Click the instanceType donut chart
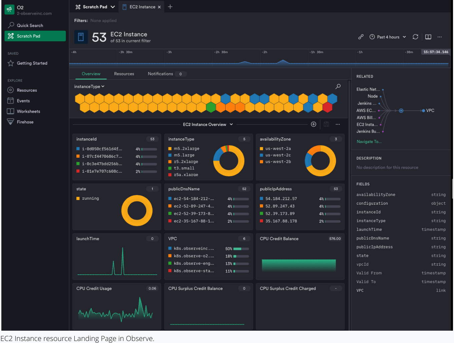The height and width of the screenshot is (343, 454). click(229, 161)
